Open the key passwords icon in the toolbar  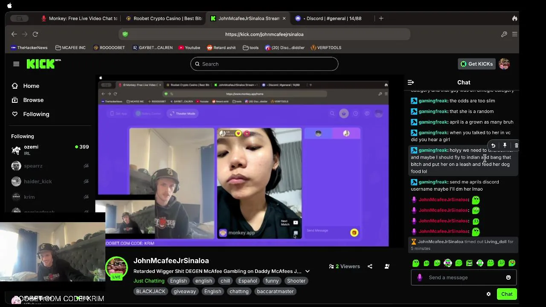[504, 34]
